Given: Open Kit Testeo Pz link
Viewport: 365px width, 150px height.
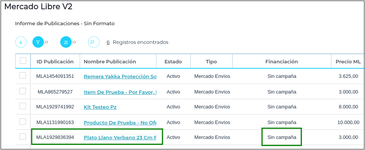Looking at the screenshot, I should click(100, 107).
